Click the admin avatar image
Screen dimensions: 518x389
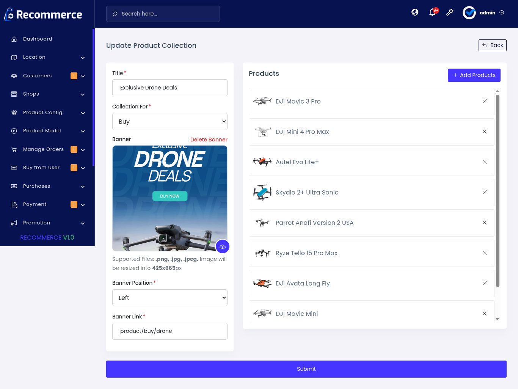[469, 13]
